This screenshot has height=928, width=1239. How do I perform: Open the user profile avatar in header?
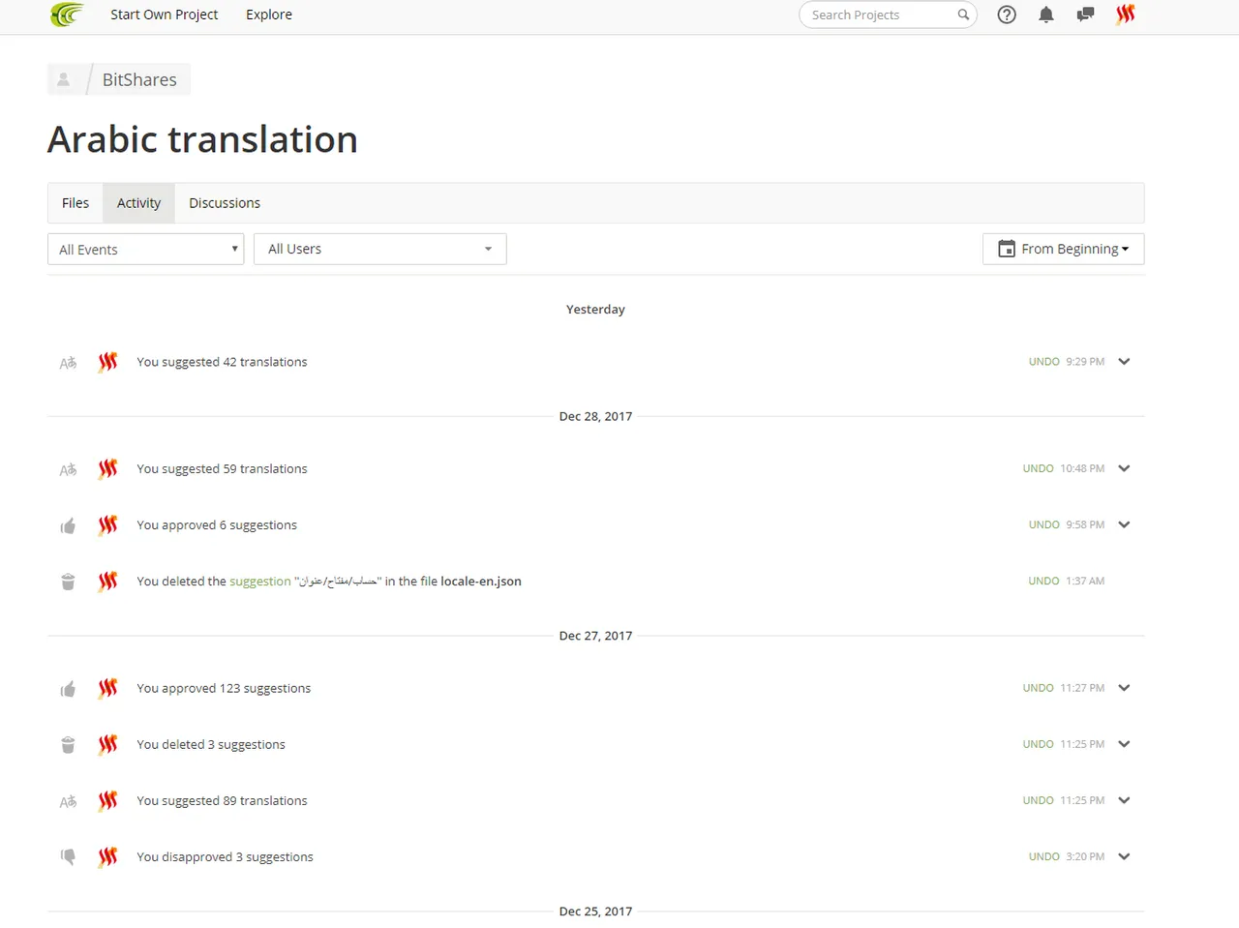pos(1125,15)
